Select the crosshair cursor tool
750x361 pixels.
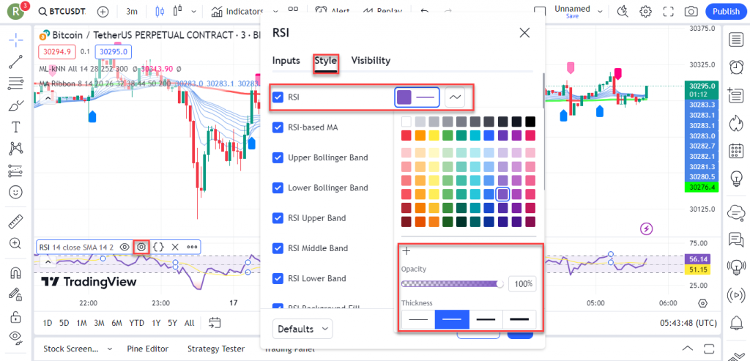click(x=16, y=41)
